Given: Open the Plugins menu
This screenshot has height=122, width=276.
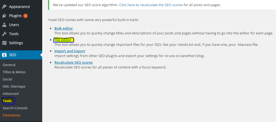Looking at the screenshot, I should (15, 16).
